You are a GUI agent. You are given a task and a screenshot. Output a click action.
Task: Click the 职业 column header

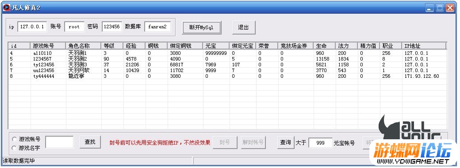click(x=391, y=46)
